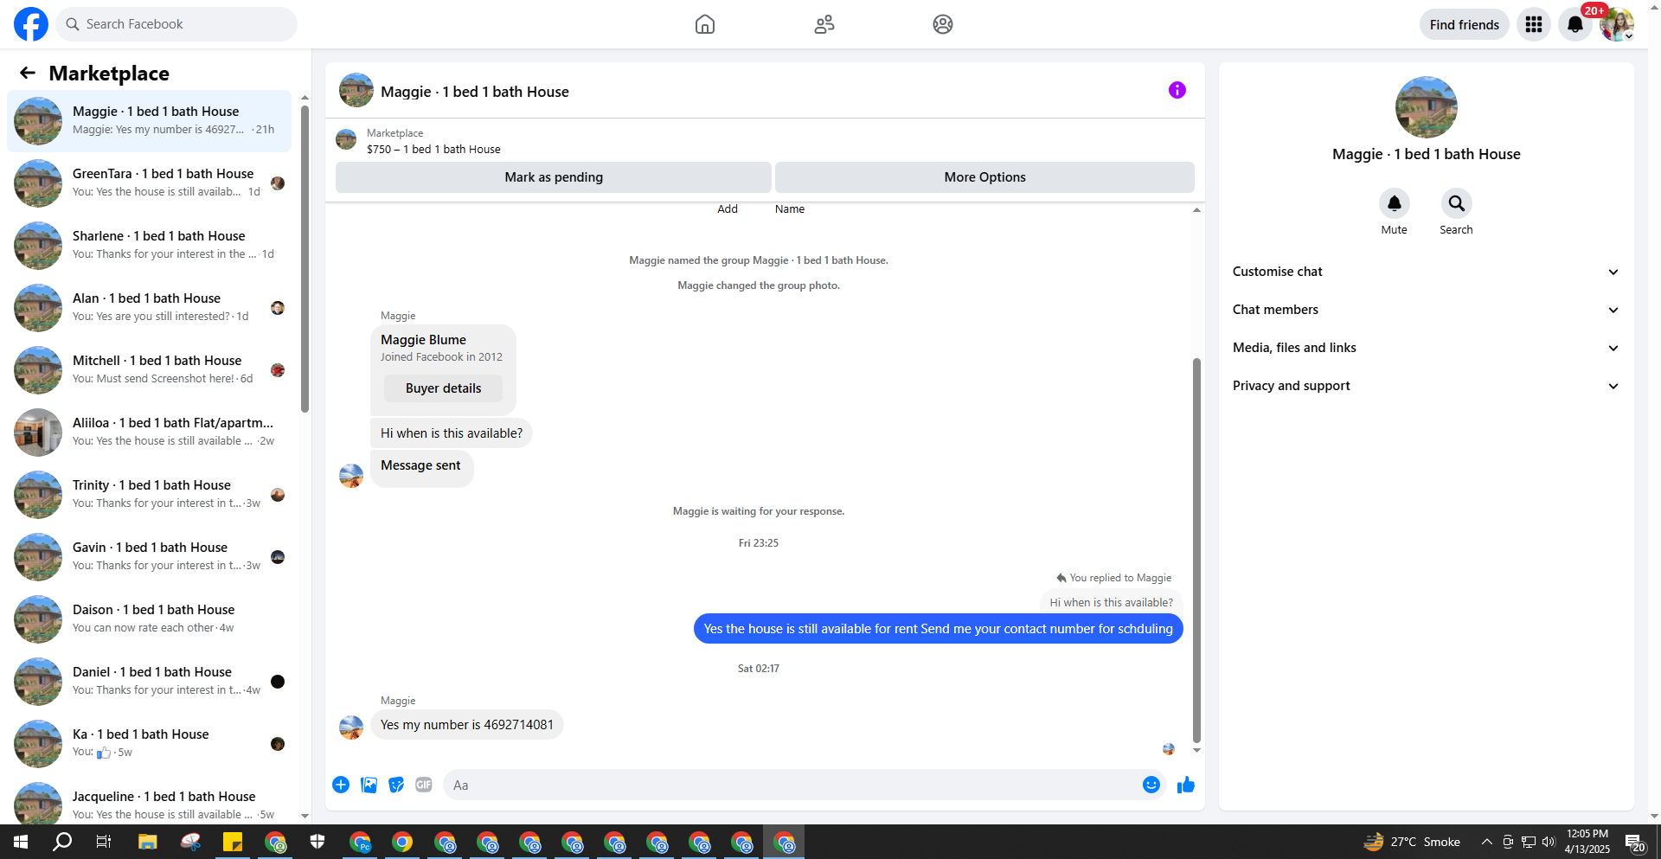The height and width of the screenshot is (859, 1661).
Task: Open the Mitchell conversation
Action: 149,370
